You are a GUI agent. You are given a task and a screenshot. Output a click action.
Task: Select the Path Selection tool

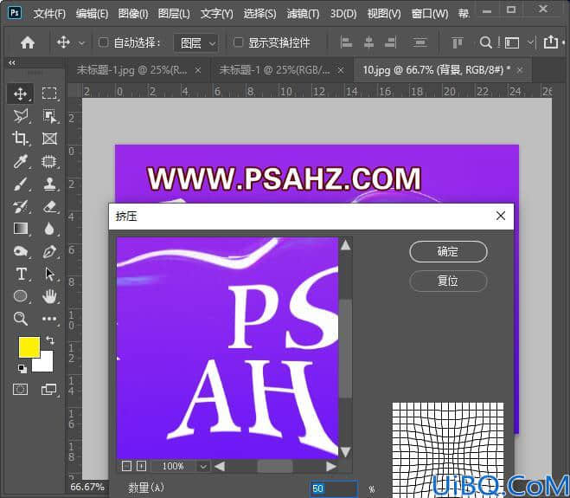tap(49, 275)
